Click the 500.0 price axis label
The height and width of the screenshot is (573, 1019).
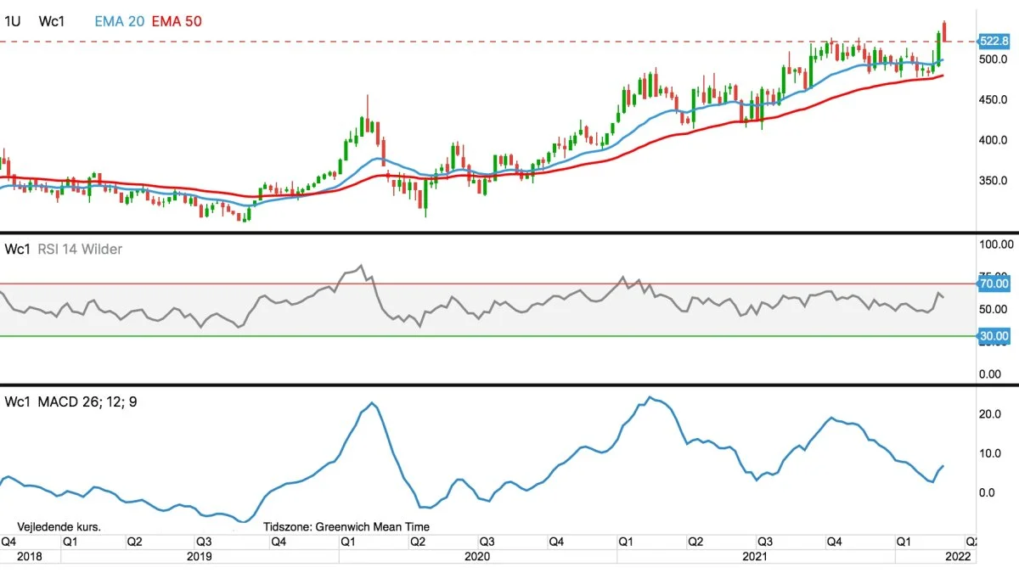point(994,59)
